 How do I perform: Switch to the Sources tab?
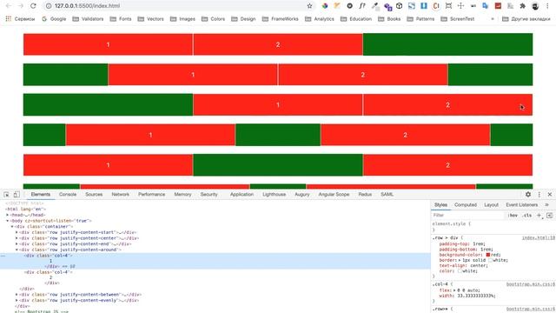(x=94, y=195)
